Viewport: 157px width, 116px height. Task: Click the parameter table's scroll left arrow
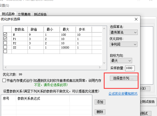click(x=6, y=67)
